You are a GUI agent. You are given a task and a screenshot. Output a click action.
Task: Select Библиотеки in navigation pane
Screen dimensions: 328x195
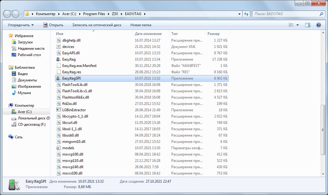click(25, 68)
